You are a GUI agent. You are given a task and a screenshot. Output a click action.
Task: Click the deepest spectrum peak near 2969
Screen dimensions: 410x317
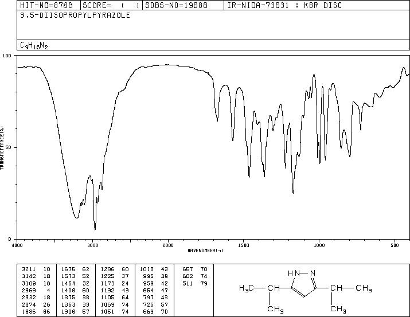click(x=95, y=228)
